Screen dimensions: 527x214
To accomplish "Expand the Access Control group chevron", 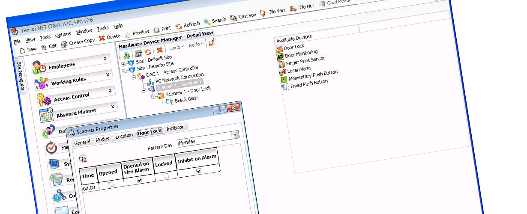I will tap(111, 90).
